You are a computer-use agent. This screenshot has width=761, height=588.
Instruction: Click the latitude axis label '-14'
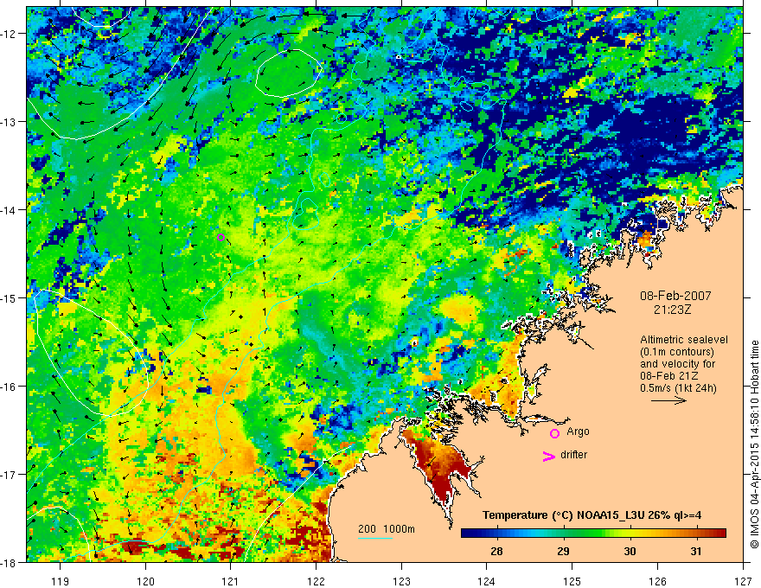click(10, 210)
